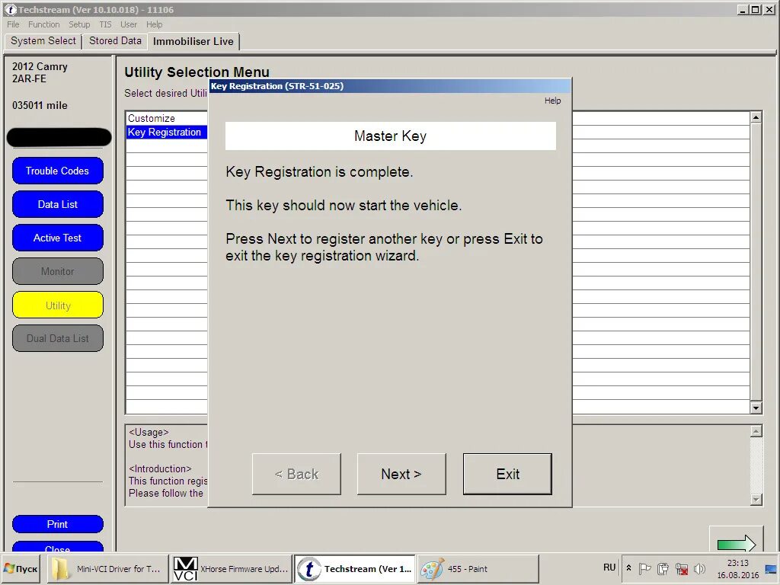Click the 035011 mile odometer text
Image resolution: width=780 pixels, height=585 pixels.
click(x=40, y=105)
